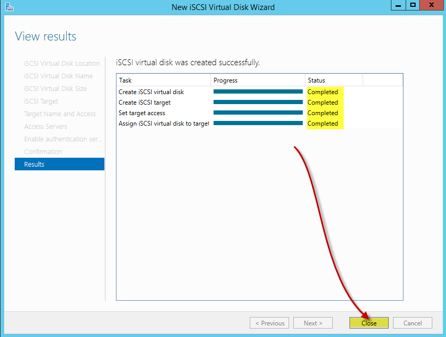Minimize the wizard window
Viewport: 446px width, 337px height.
(398, 5)
